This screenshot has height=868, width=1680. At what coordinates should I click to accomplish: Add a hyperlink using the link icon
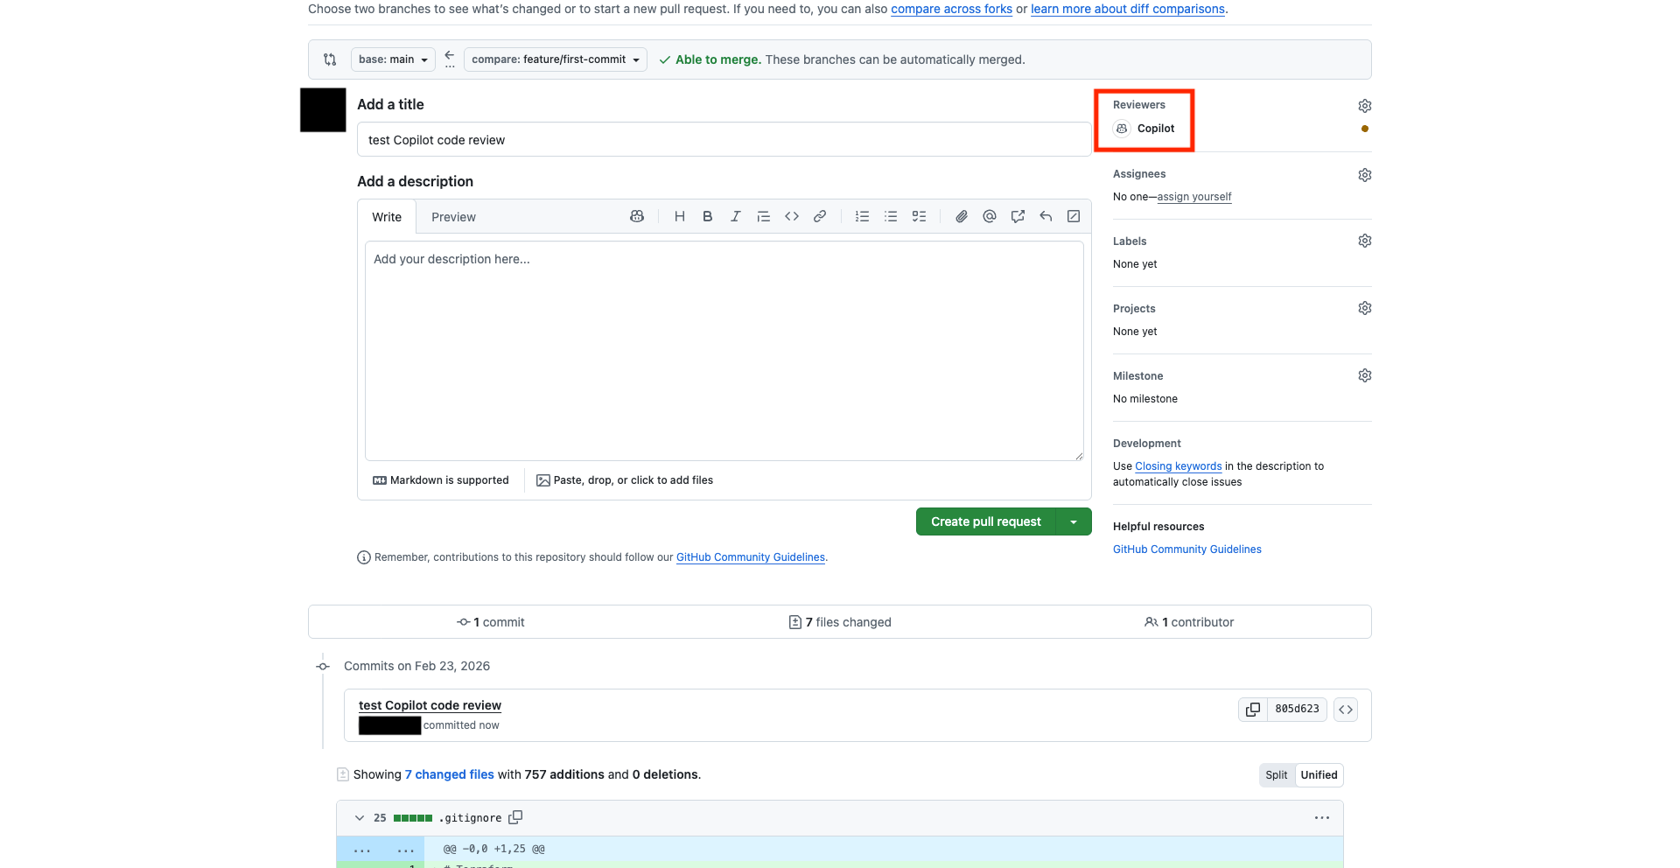coord(819,217)
